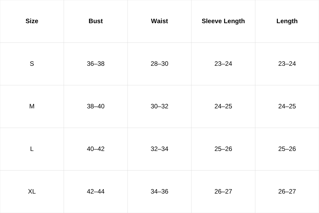319x213 pixels.
Task: Click sleeve length cell for size XL
Action: 223,191
